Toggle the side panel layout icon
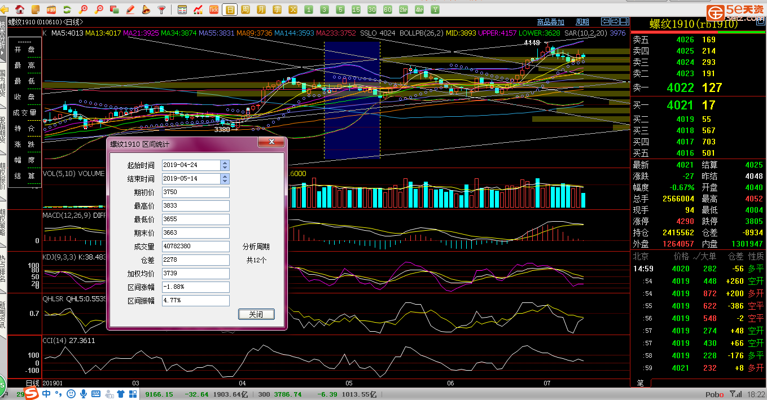The height and width of the screenshot is (400, 767). [x=624, y=21]
